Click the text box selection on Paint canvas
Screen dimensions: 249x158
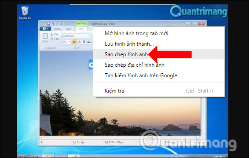click(x=91, y=64)
